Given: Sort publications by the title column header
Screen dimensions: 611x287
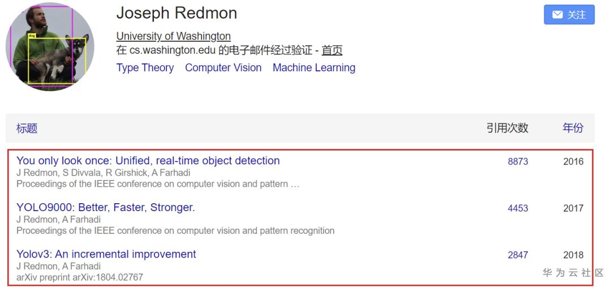Looking at the screenshot, I should 27,128.
